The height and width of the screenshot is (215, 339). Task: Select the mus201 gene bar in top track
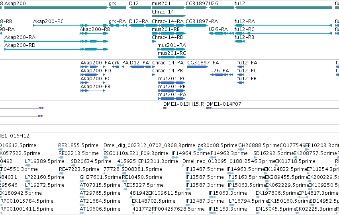tap(169, 8)
